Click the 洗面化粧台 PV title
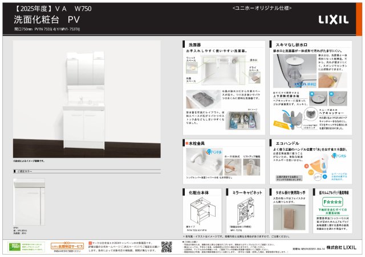Viewport: 365px width, 257px height. click(x=47, y=20)
